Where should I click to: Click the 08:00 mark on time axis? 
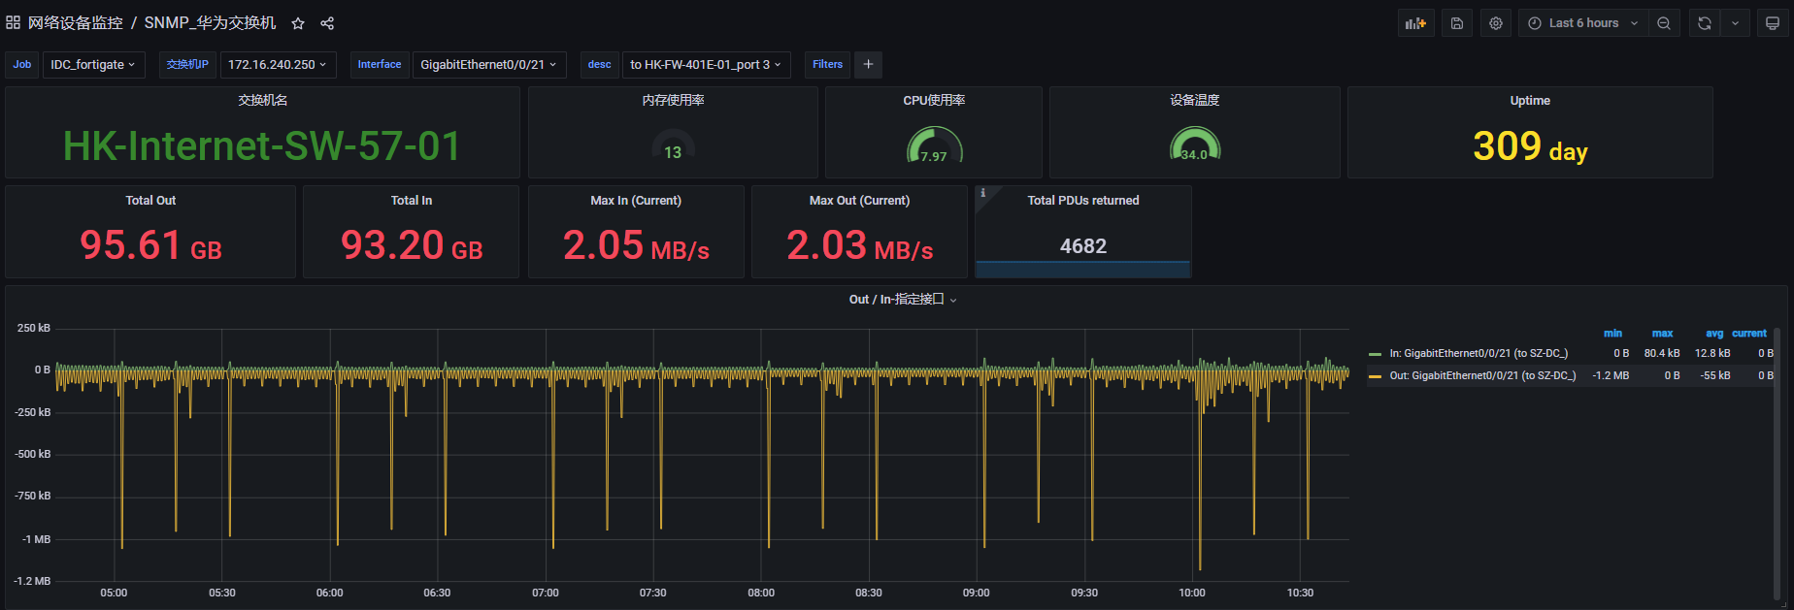click(x=761, y=593)
